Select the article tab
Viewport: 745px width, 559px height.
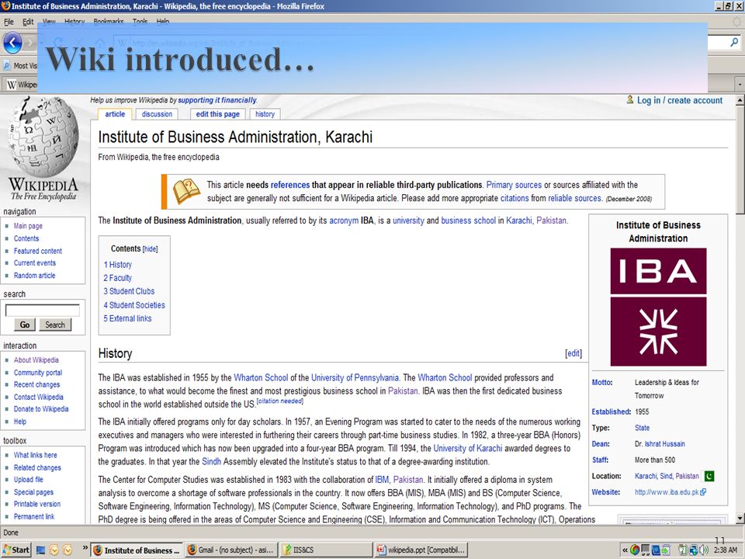tap(115, 114)
